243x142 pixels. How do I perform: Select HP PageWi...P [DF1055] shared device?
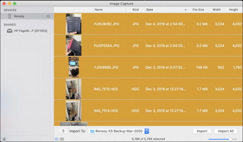pos(27,31)
